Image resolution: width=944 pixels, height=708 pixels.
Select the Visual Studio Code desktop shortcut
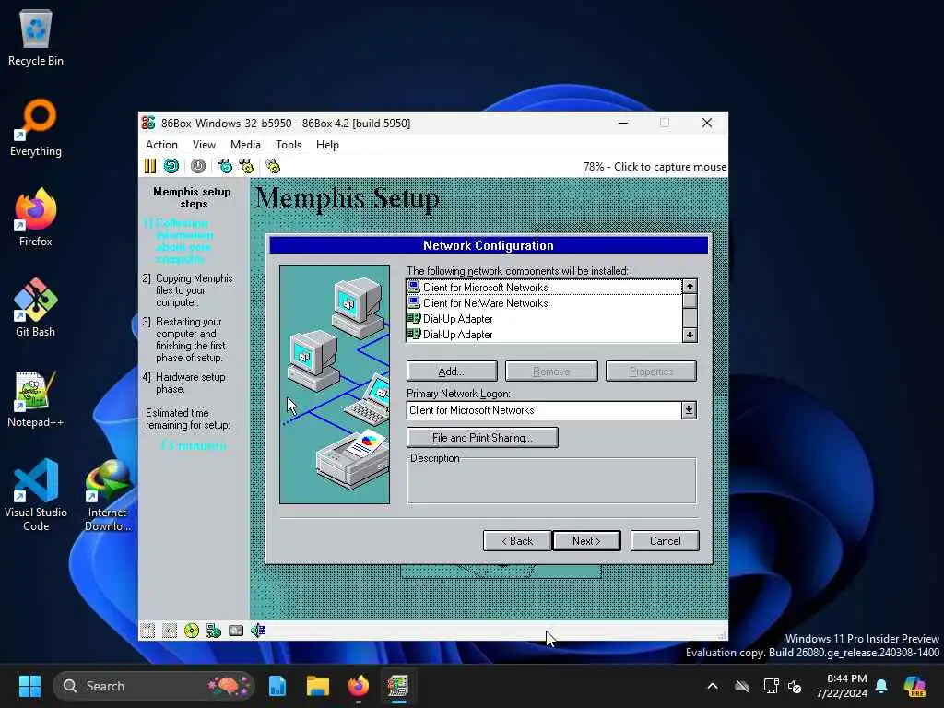(36, 495)
